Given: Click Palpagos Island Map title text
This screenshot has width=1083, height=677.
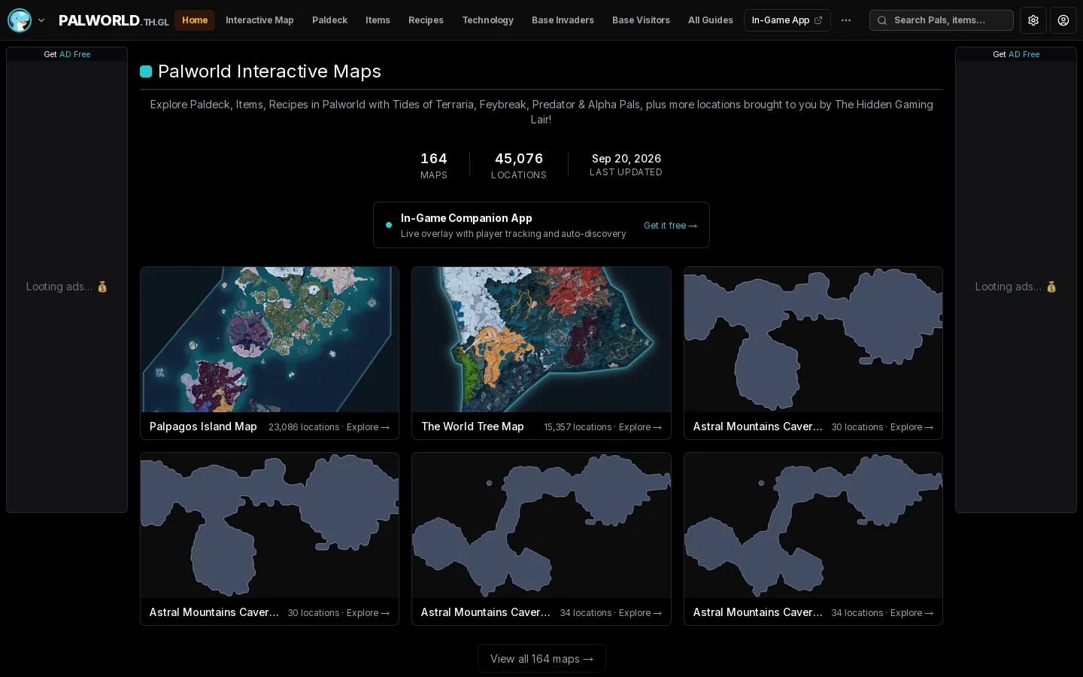Looking at the screenshot, I should [203, 427].
